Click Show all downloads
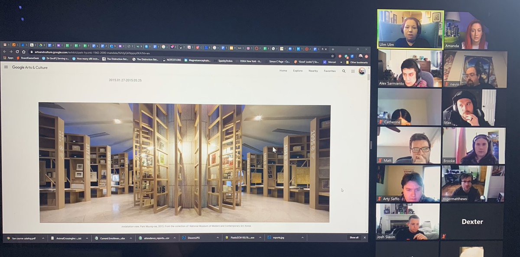520x257 pixels. (x=354, y=237)
